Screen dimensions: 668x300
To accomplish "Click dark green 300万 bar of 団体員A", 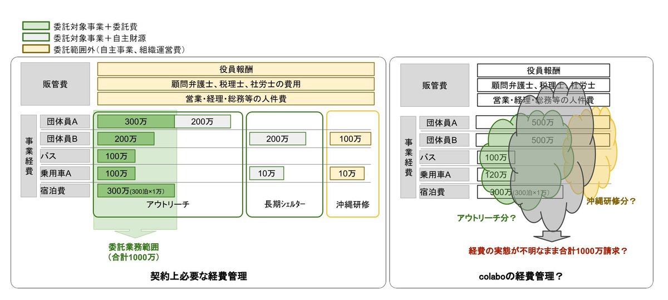I will (x=136, y=122).
